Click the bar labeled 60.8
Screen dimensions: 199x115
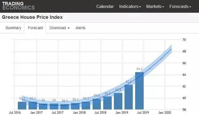click(118, 101)
